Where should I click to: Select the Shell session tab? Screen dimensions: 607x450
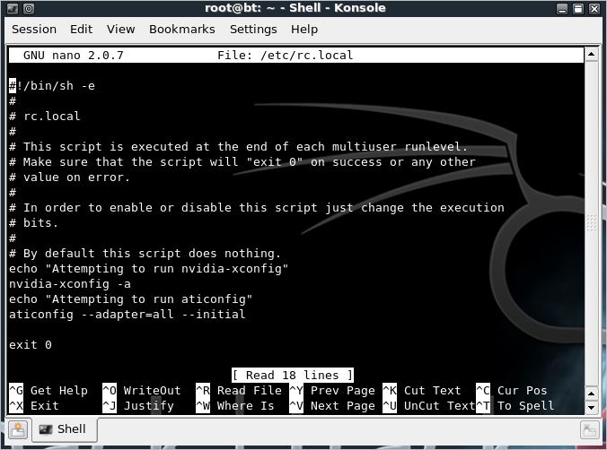65,429
